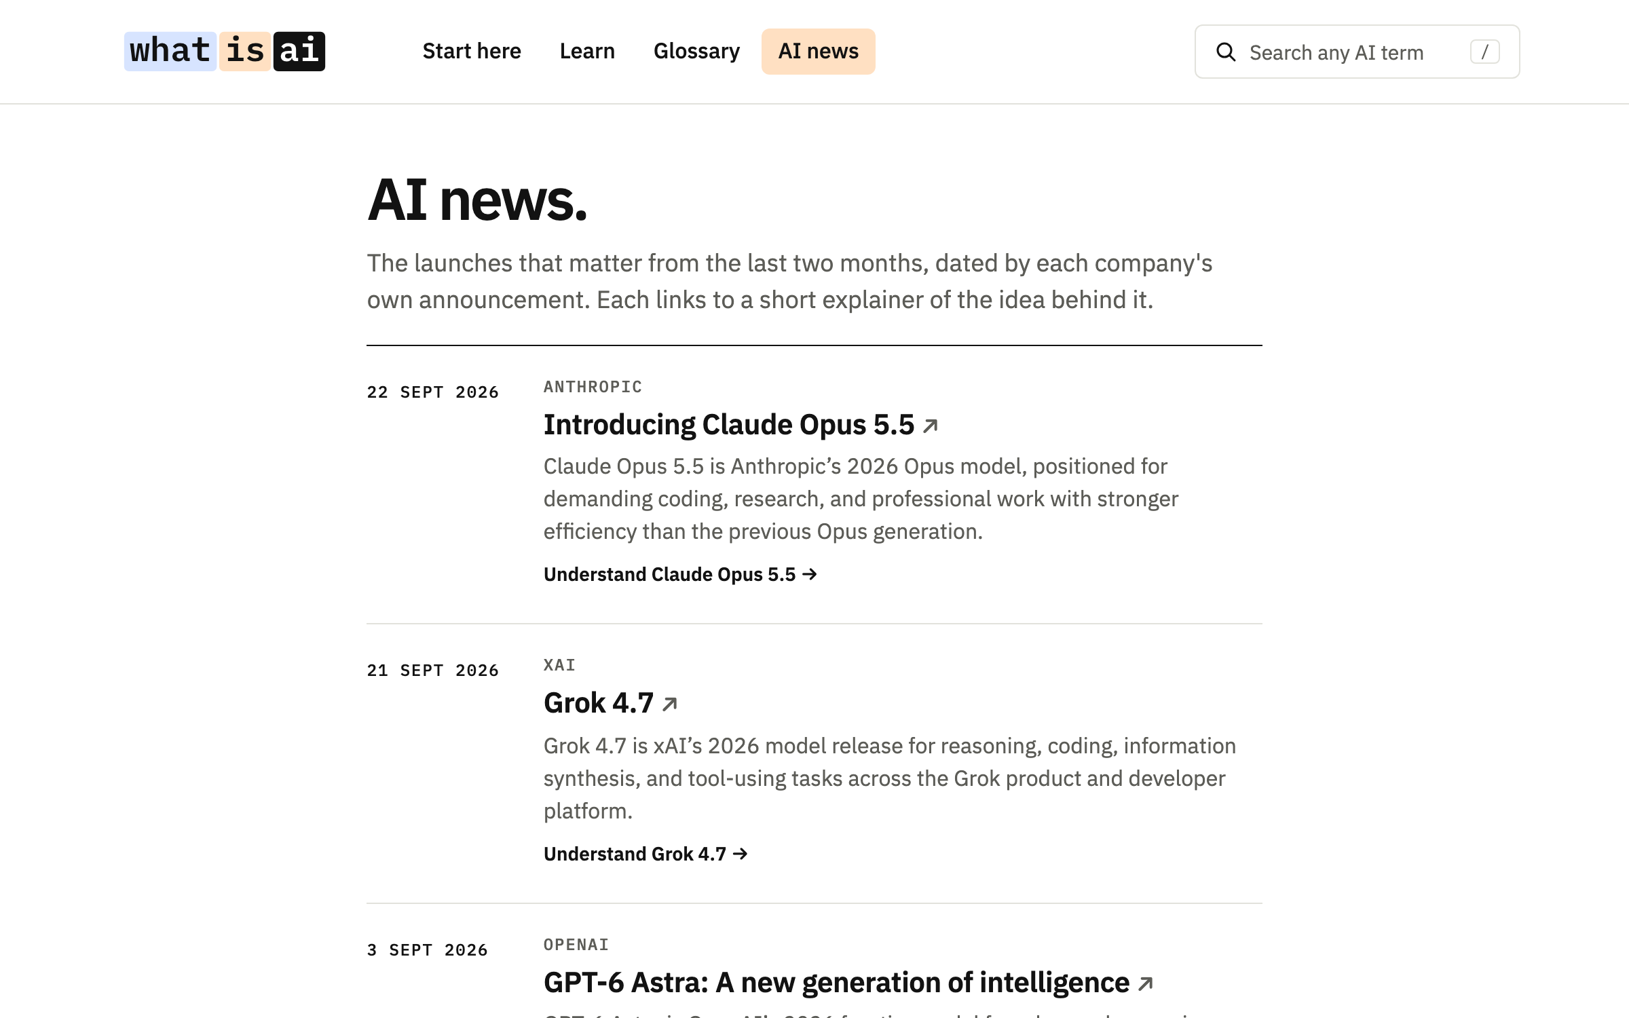Open the Introducing Claude Opus 5.5 headline

click(729, 425)
